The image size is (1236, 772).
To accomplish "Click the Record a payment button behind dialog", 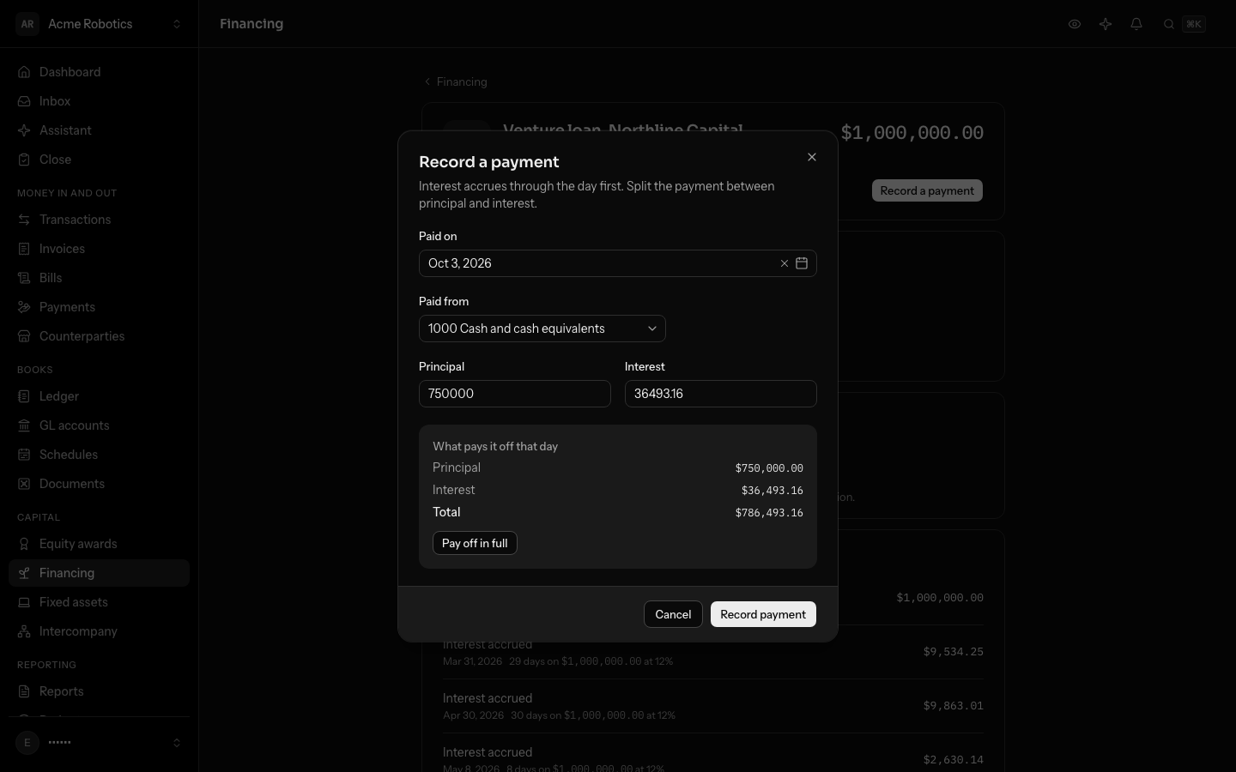I will coord(927,190).
